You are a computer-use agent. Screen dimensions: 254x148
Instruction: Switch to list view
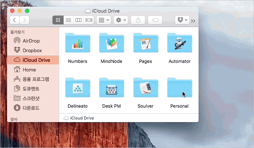68,20
